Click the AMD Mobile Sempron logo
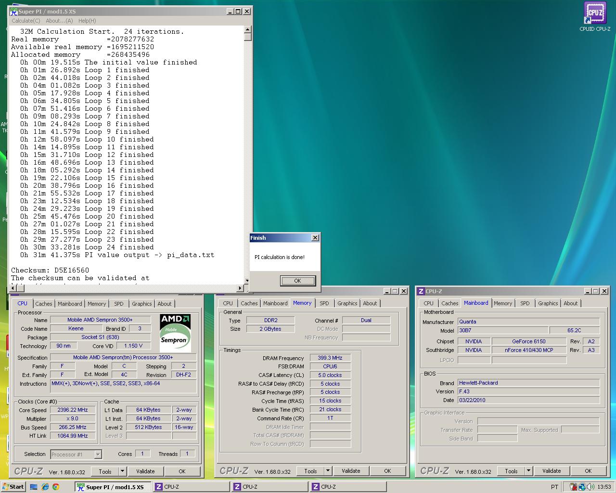616x493 pixels. (x=175, y=333)
